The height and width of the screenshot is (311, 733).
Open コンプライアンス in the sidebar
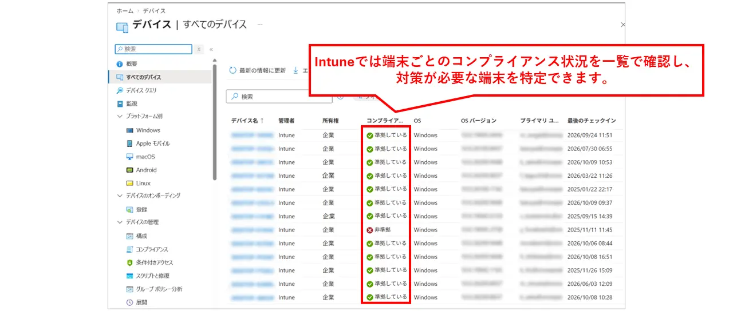coord(152,249)
